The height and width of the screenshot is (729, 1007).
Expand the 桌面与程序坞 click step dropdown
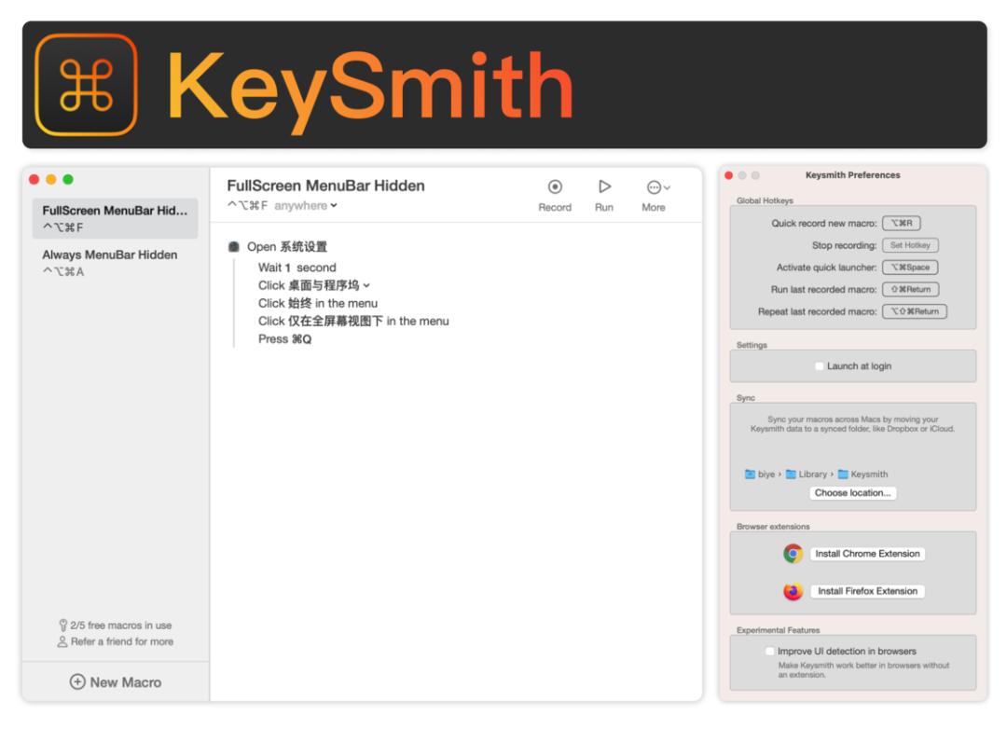[366, 285]
